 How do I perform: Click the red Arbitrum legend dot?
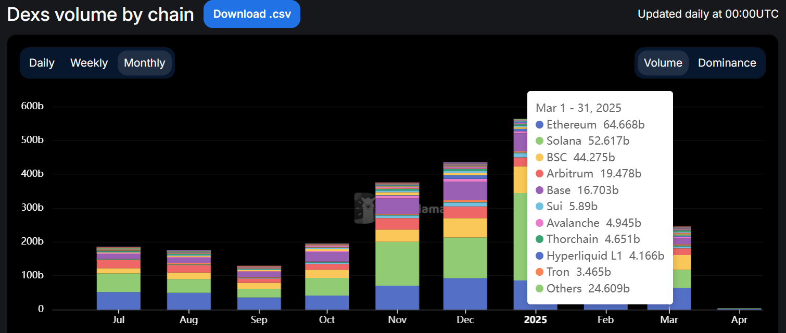[x=539, y=173]
